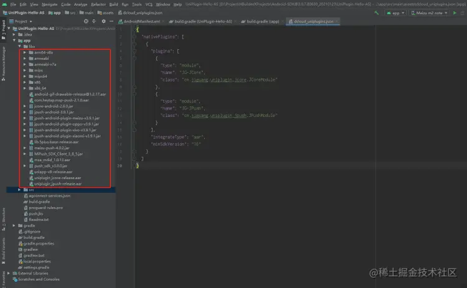The width and height of the screenshot is (467, 288).
Task: Click the "JG-JPush" name value in editor
Action: point(192,108)
